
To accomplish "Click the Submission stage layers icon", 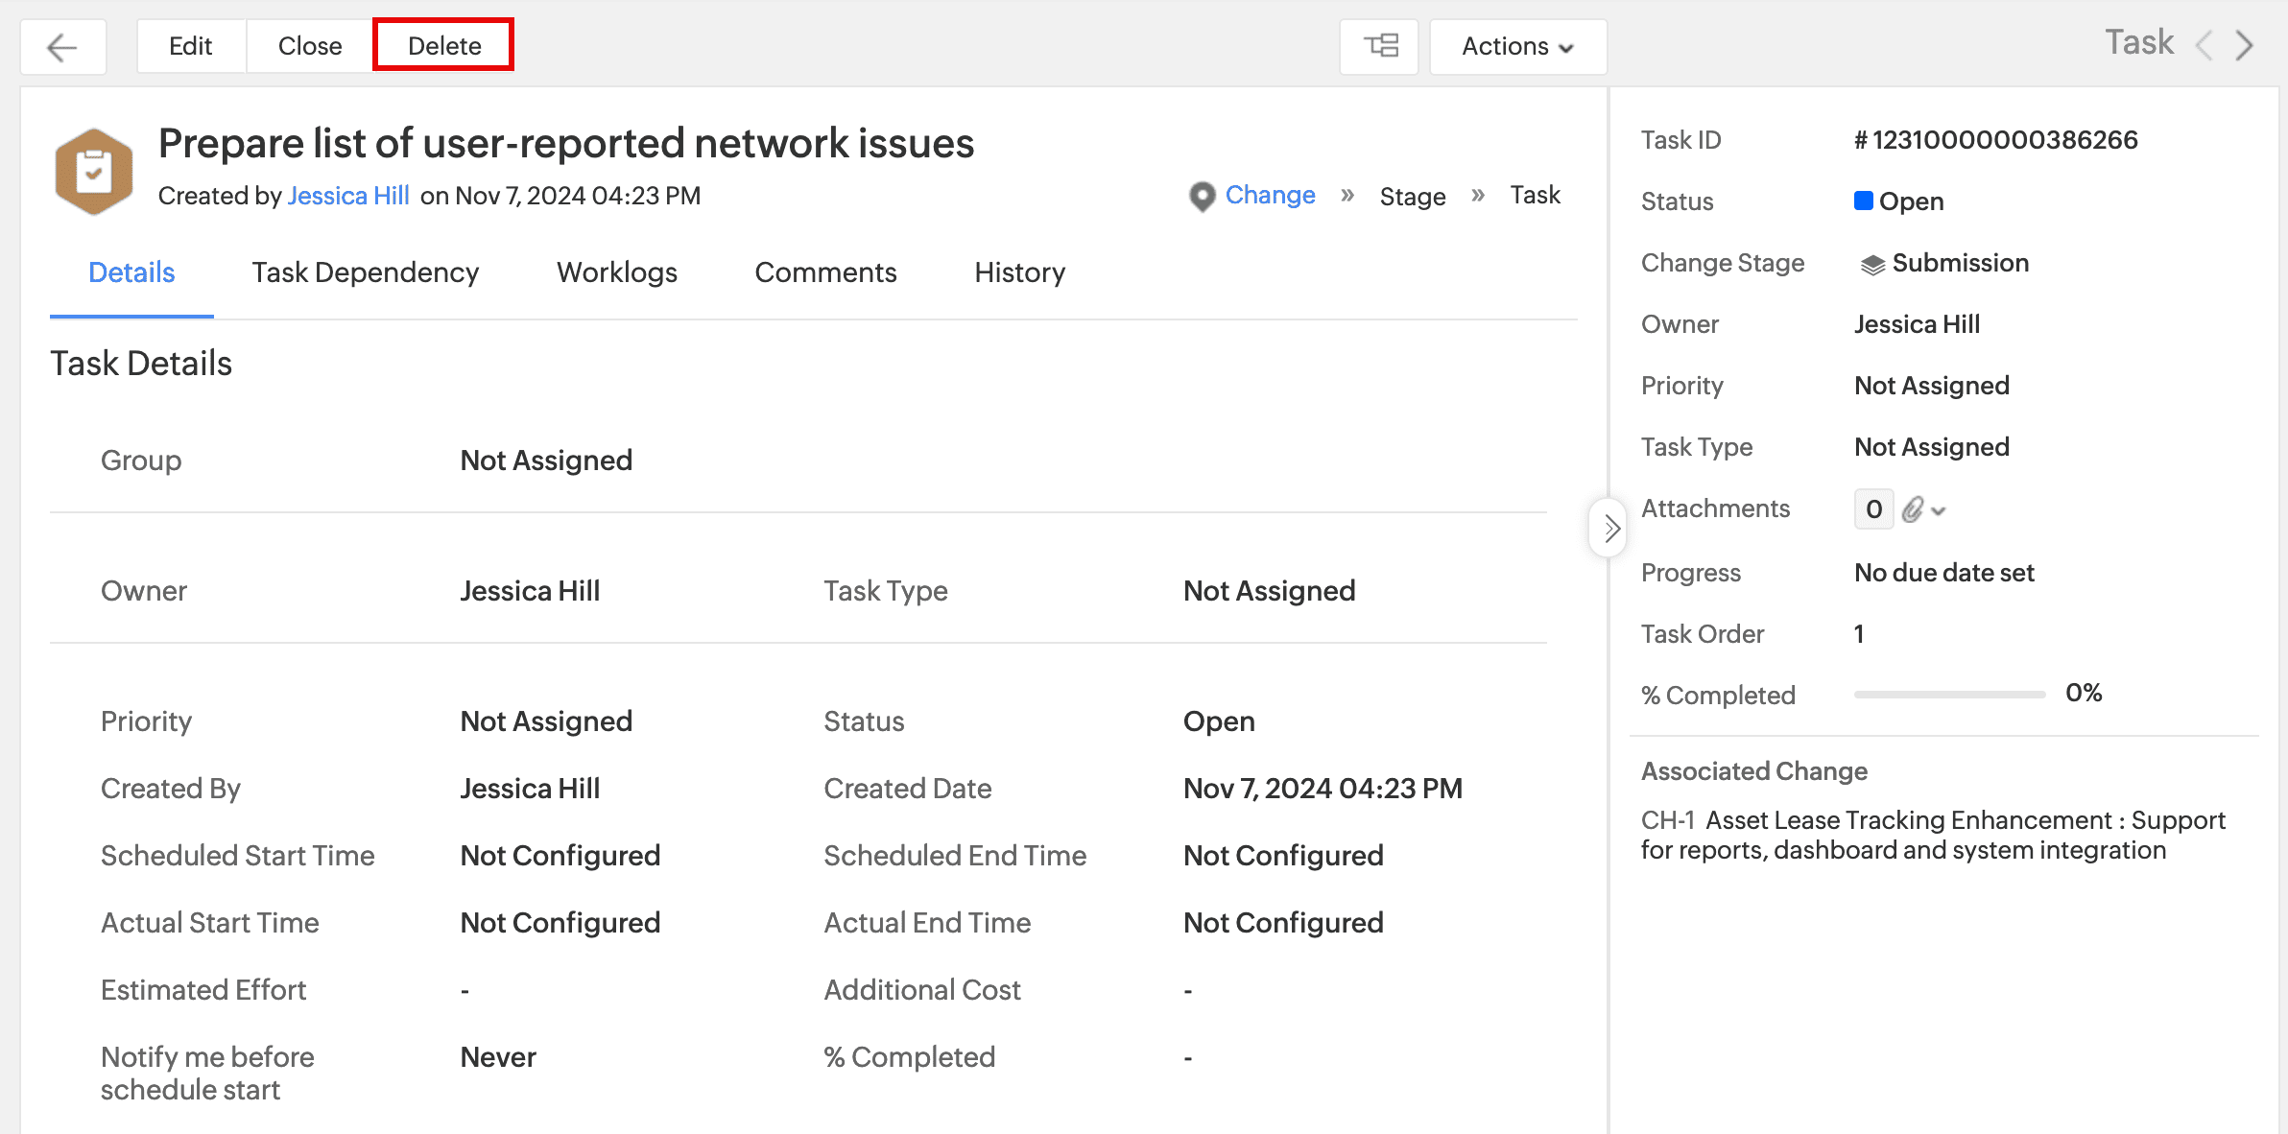I will click(1872, 264).
